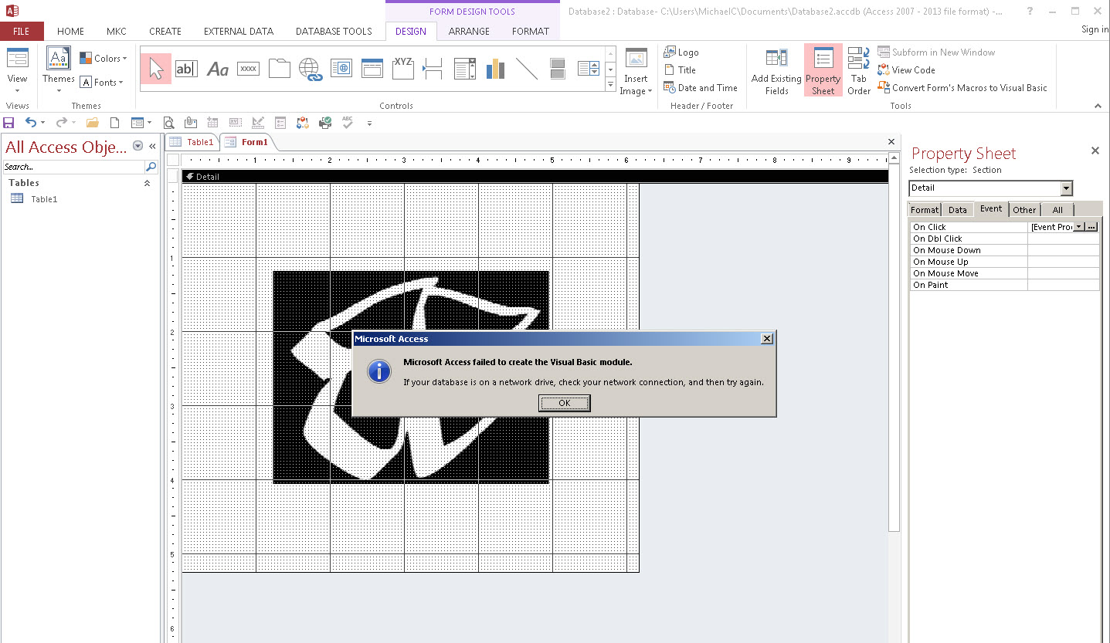Click Convert Form's Macros to Visual Basic

(x=965, y=87)
